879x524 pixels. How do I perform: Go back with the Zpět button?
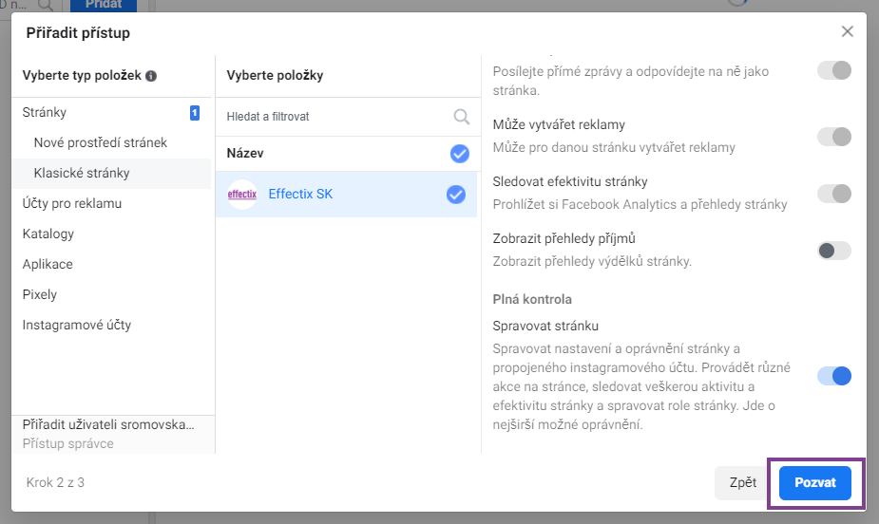(x=743, y=482)
